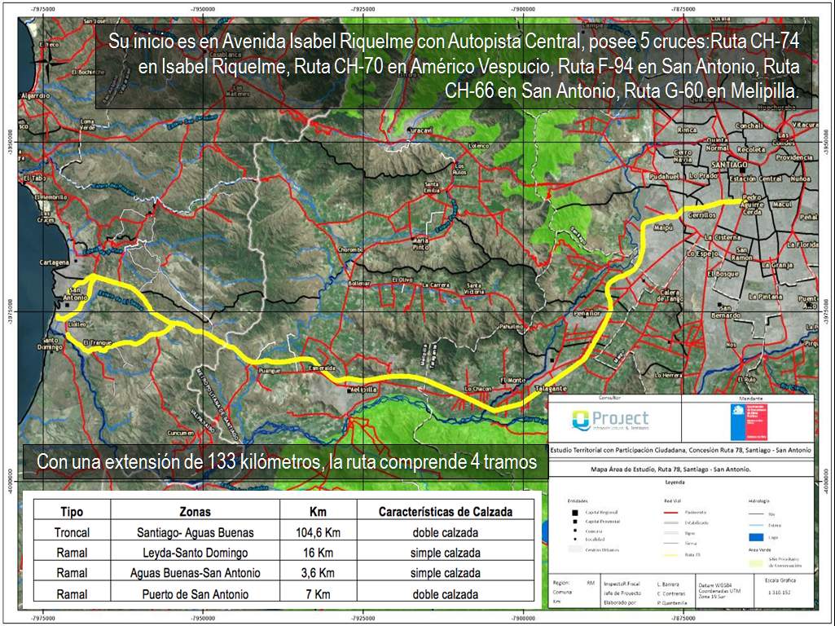The height and width of the screenshot is (626, 835).
Task: Click the 'Mapa Área de Estudio' title text
Action: 681,469
